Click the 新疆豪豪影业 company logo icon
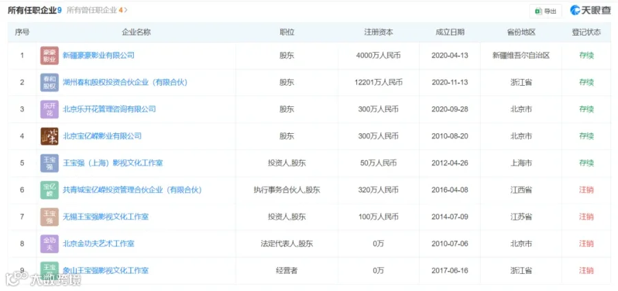 click(x=49, y=56)
